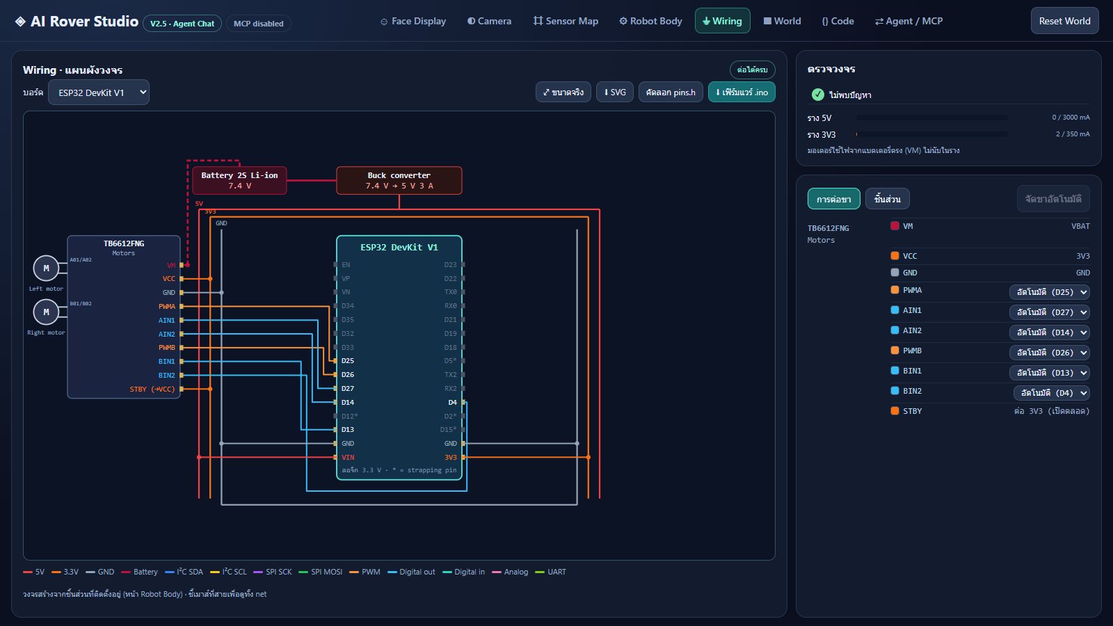Select the pin wiring (การต่อขา) tab
The image size is (1113, 626).
click(x=834, y=199)
